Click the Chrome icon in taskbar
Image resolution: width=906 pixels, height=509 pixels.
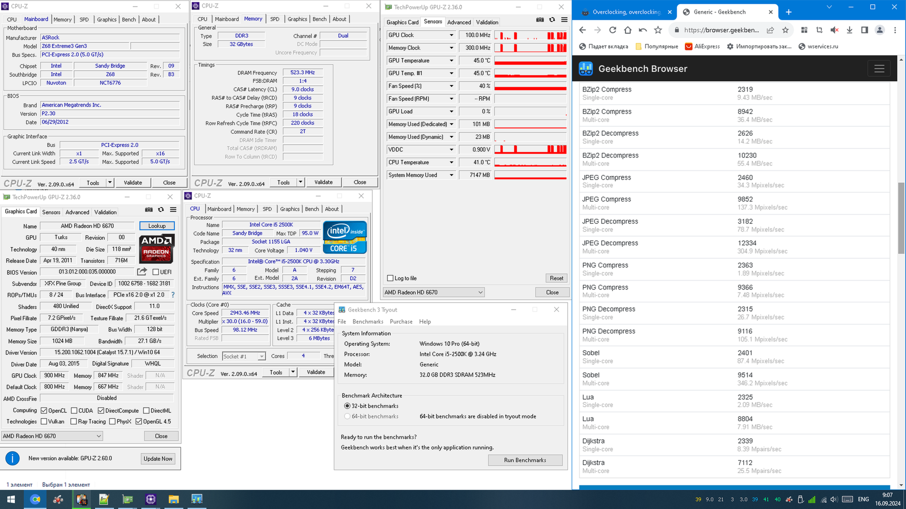[35, 499]
